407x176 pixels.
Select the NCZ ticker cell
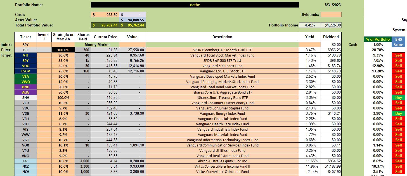click(26, 166)
